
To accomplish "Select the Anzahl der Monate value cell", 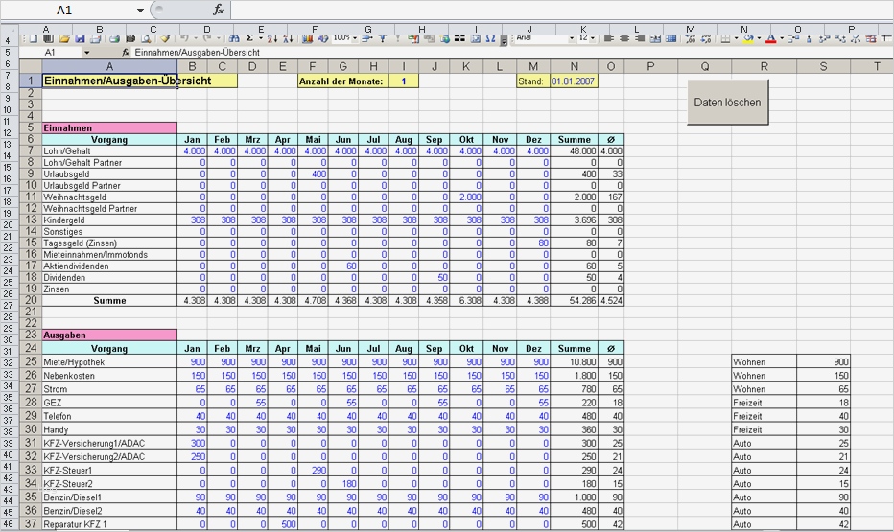I will click(404, 81).
